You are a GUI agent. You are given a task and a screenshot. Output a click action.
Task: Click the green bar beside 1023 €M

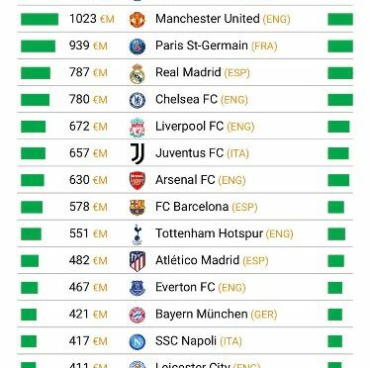[x=40, y=19]
